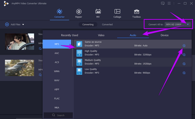195x119 pixels.
Task: Open the hamburger menu in title bar
Action: pos(169,3)
